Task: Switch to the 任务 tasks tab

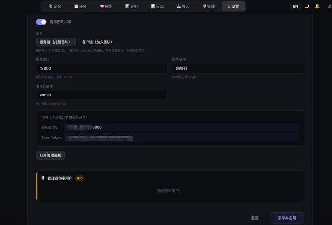Action: [81, 6]
